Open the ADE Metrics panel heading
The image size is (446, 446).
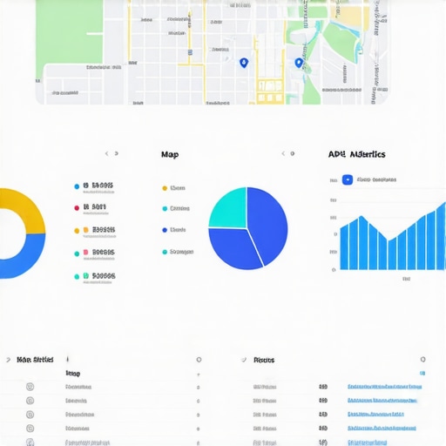(x=357, y=154)
